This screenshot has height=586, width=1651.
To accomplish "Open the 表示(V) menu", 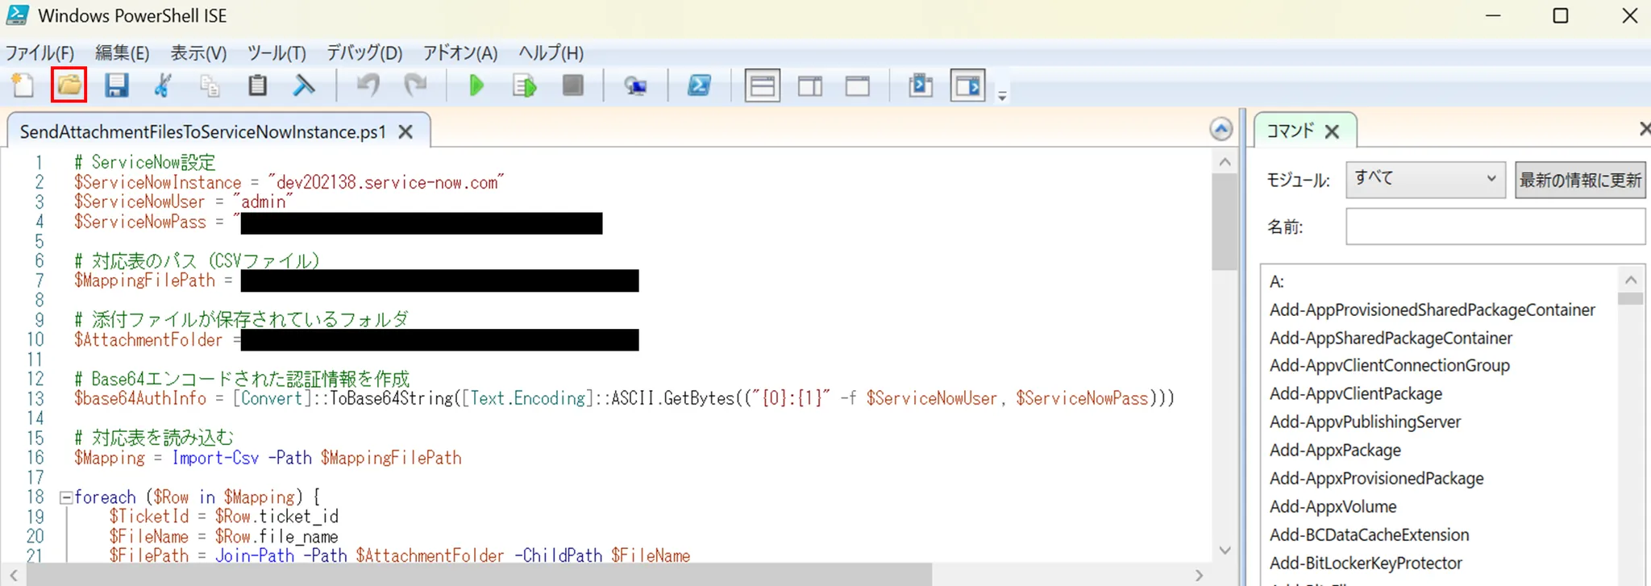I will coord(198,53).
